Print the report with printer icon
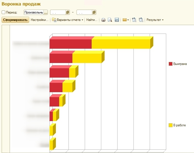The height and width of the screenshot is (153, 194). [103, 20]
